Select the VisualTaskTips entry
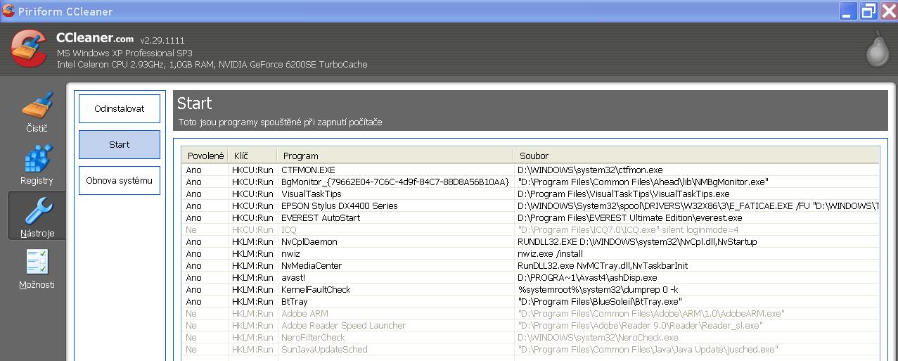The image size is (898, 361). click(530, 194)
